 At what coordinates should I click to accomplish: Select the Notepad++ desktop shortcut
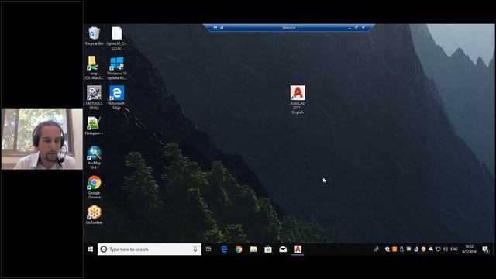(94, 126)
